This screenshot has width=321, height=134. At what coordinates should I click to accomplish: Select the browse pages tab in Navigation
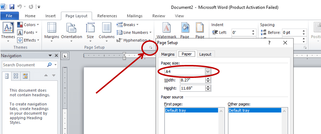click(x=16, y=76)
